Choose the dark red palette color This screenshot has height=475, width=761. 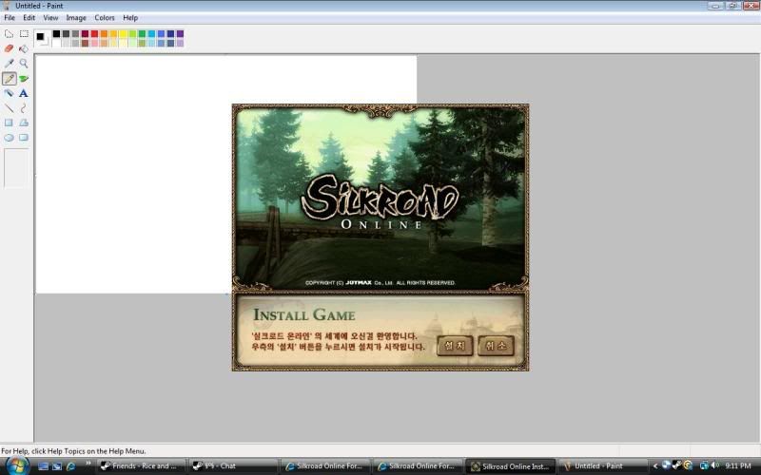[x=85, y=33]
